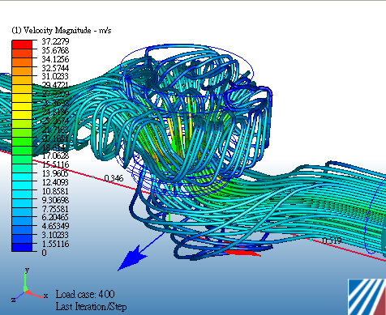Click the 0.519 dimension label
This screenshot has width=386, height=315.
click(x=332, y=241)
